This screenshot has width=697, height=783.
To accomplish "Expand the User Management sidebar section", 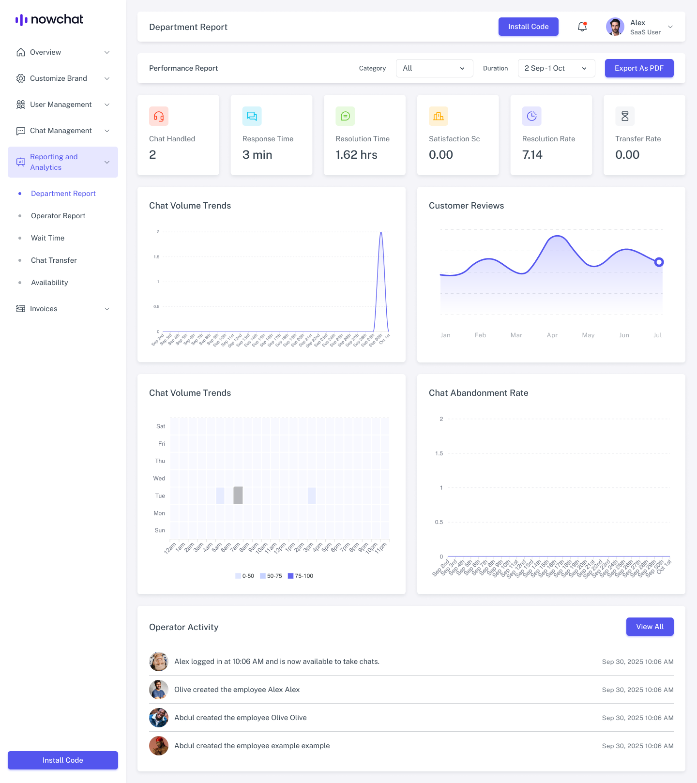I will point(63,105).
